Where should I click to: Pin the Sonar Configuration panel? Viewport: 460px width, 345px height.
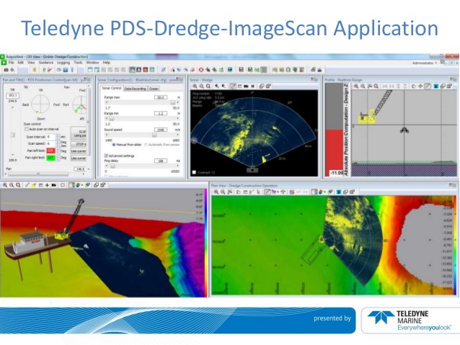tap(177, 79)
